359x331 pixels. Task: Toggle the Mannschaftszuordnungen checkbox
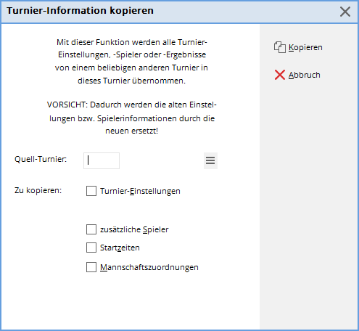[x=91, y=267]
